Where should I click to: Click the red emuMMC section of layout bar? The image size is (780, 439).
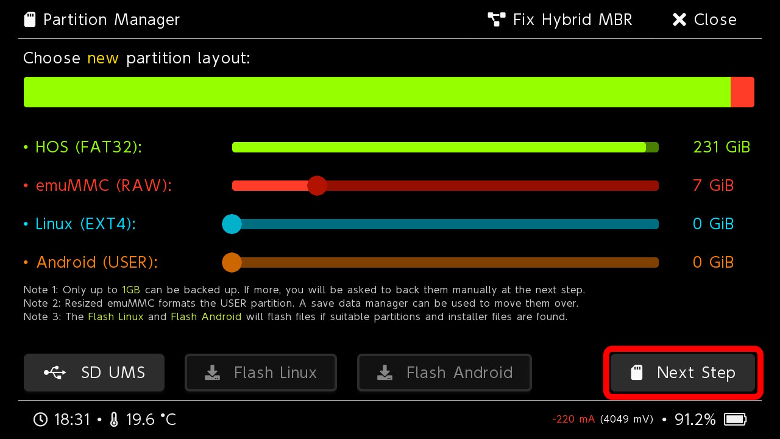[742, 92]
